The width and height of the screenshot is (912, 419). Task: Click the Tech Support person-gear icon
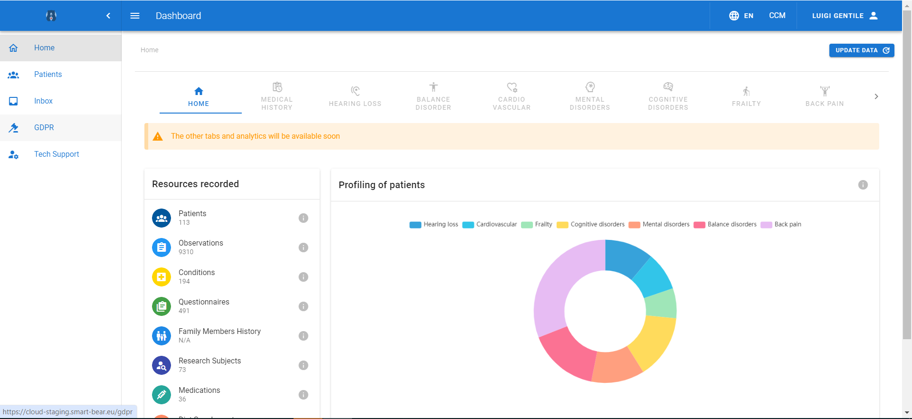[13, 154]
